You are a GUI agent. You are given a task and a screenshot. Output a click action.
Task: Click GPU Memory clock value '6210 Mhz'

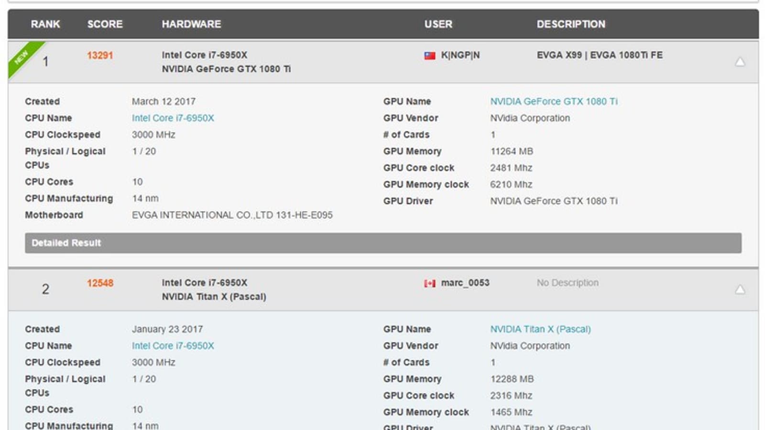click(511, 184)
